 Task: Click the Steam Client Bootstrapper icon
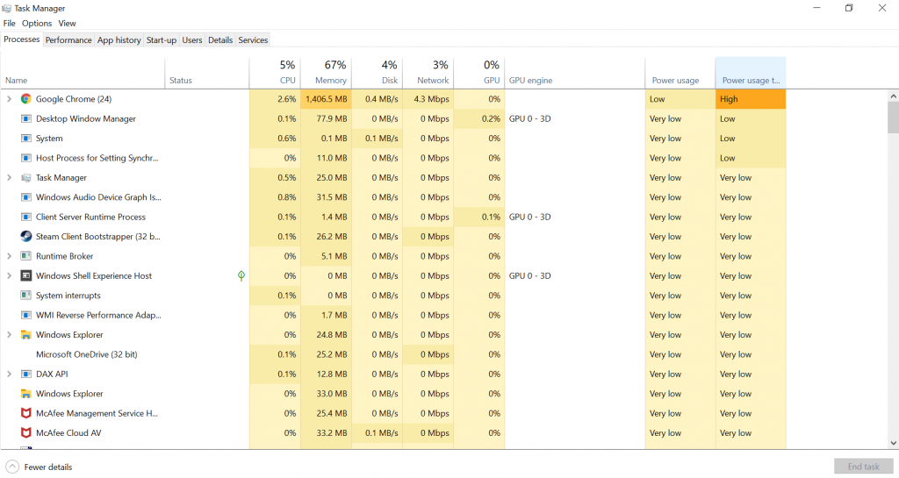coord(25,237)
